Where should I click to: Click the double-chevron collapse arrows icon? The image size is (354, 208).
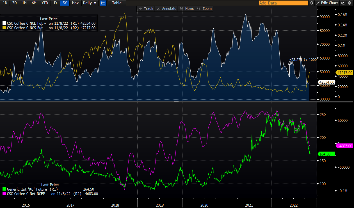[x=311, y=3]
